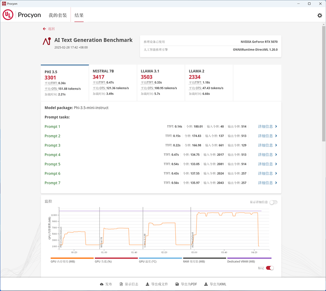
Task: Click the 显示日志 log icon
Action: 121,284
